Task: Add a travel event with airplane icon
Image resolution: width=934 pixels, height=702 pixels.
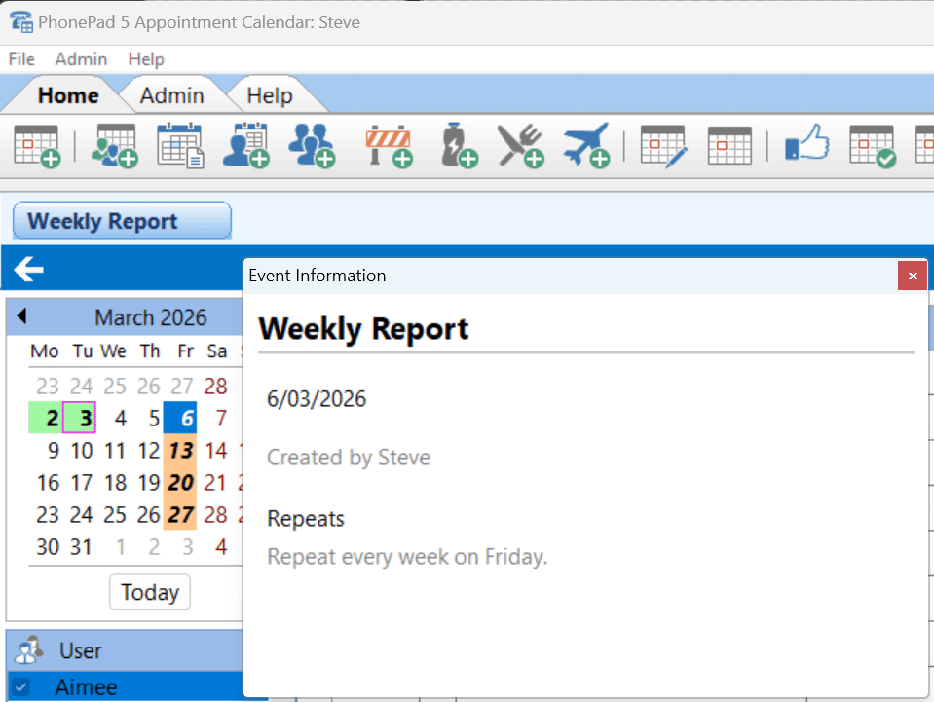Action: point(586,146)
